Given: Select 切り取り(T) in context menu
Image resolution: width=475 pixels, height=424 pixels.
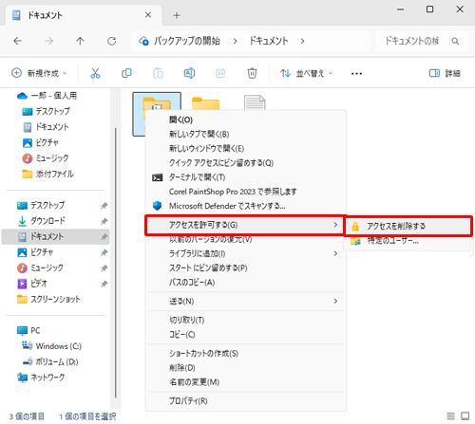Looking at the screenshot, I should click(246, 320).
